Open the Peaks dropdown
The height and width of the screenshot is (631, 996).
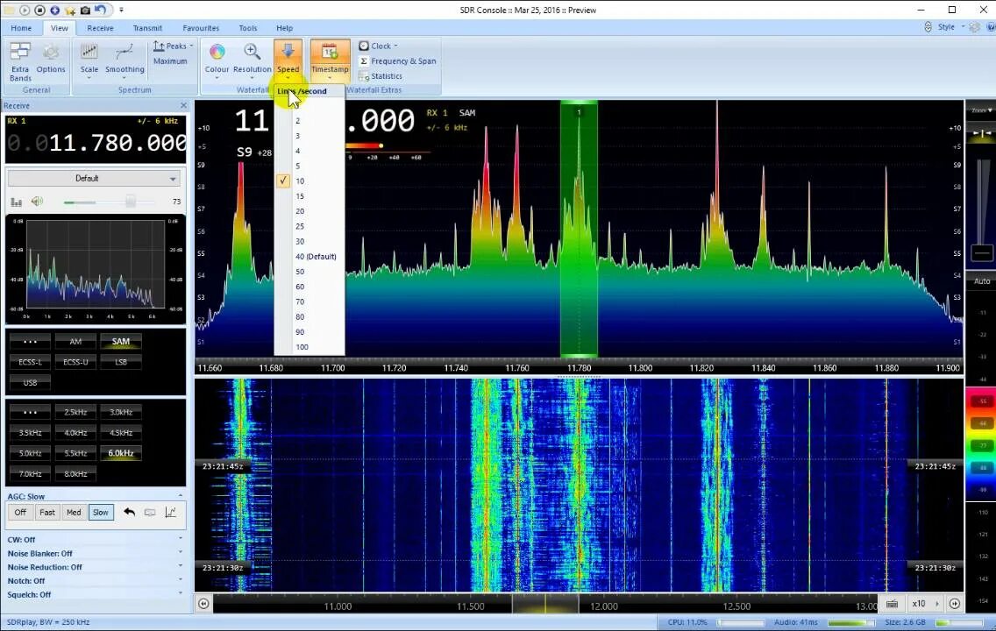click(x=173, y=46)
